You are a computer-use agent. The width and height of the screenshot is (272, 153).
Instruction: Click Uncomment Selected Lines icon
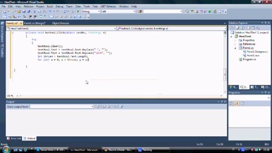pyautogui.click(x=45, y=17)
